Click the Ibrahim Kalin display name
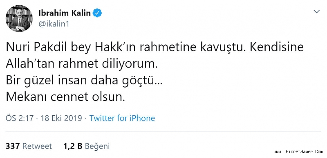Image resolution: width=327 pixels, height=158 pixels. point(65,13)
